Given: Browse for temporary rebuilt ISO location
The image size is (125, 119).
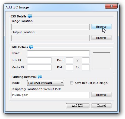Looking at the screenshot, I should coord(101,95).
